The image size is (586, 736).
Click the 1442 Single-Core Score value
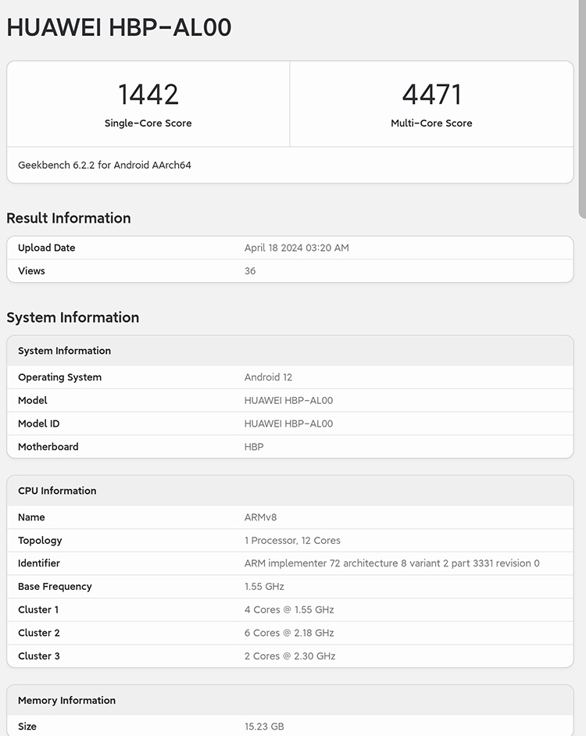pos(148,95)
